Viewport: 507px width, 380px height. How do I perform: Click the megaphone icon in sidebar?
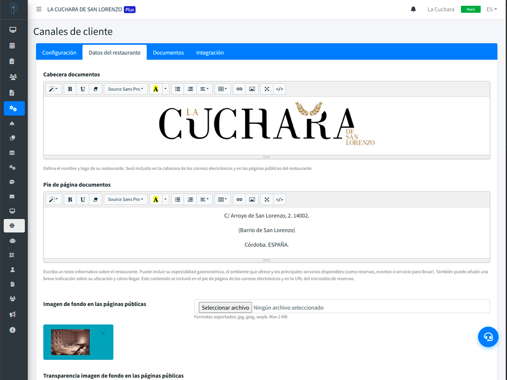click(12, 314)
